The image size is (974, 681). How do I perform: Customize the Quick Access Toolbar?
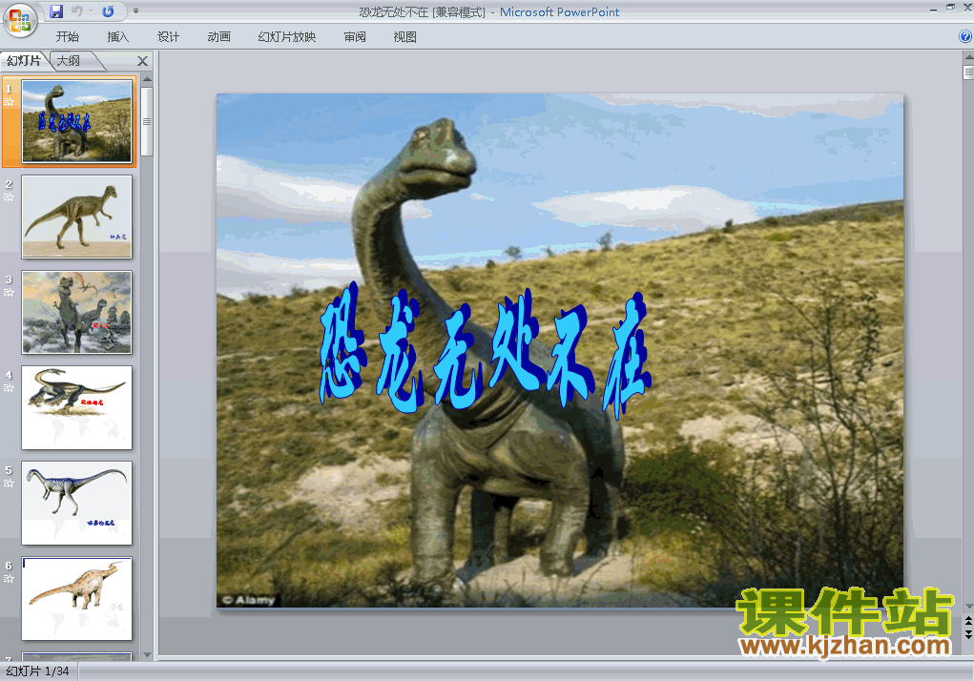point(135,11)
